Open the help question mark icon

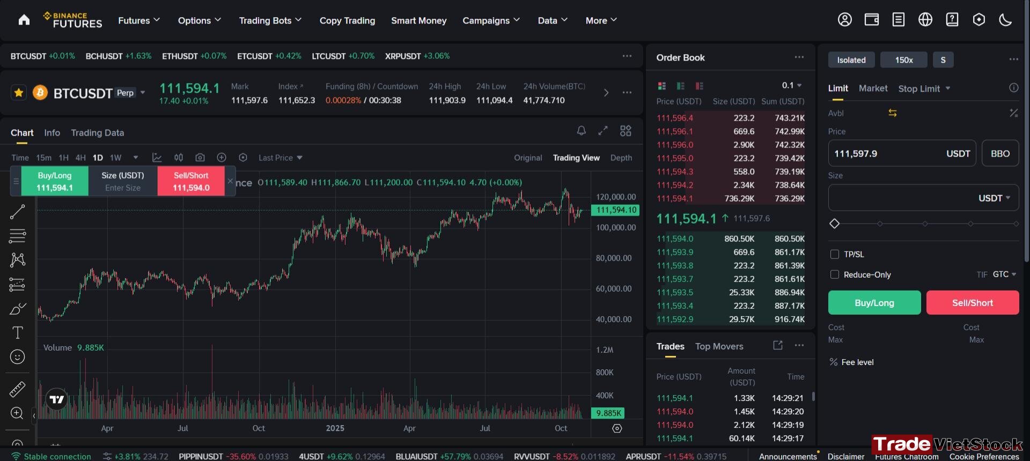[952, 20]
